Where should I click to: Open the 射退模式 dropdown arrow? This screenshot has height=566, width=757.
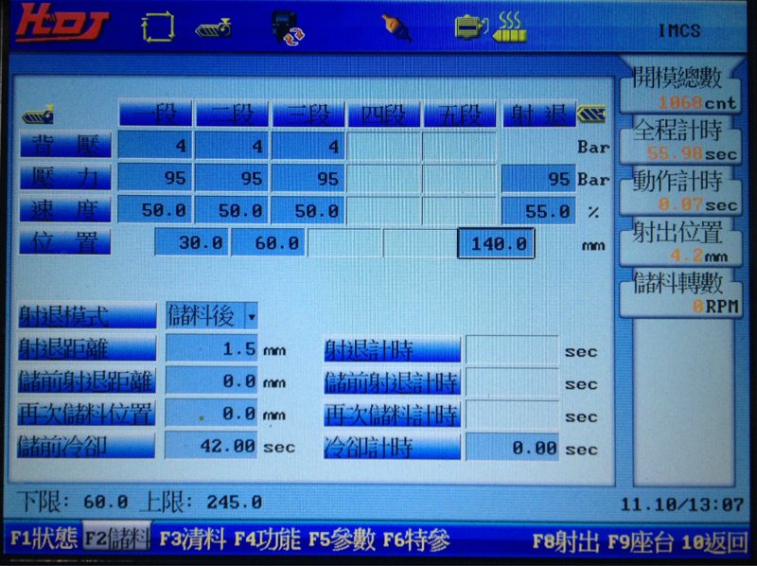coord(252,316)
